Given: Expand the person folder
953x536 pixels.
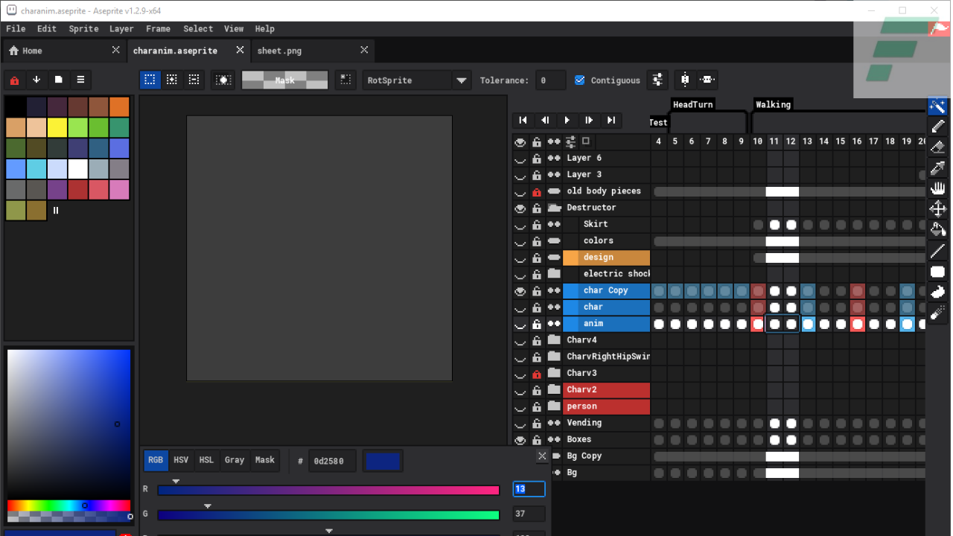Looking at the screenshot, I should (x=554, y=406).
